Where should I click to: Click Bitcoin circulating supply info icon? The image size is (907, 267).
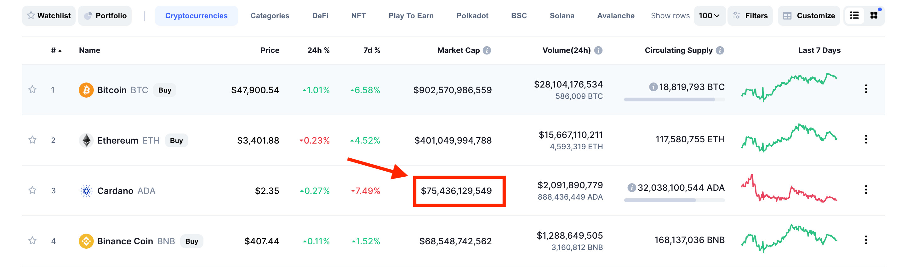click(x=653, y=87)
